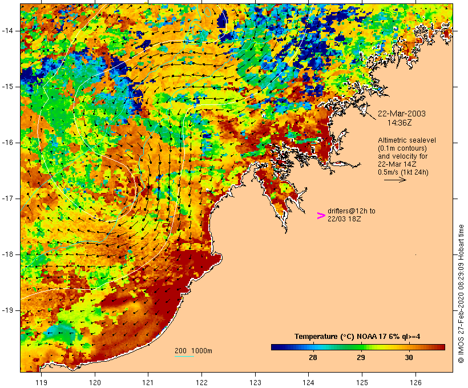
Task: Click the longitude axis label '125'
Action: (362, 382)
